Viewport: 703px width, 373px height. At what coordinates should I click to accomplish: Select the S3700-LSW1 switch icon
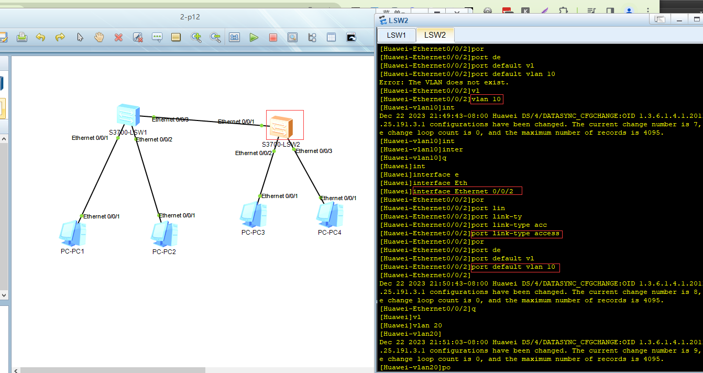pos(128,115)
